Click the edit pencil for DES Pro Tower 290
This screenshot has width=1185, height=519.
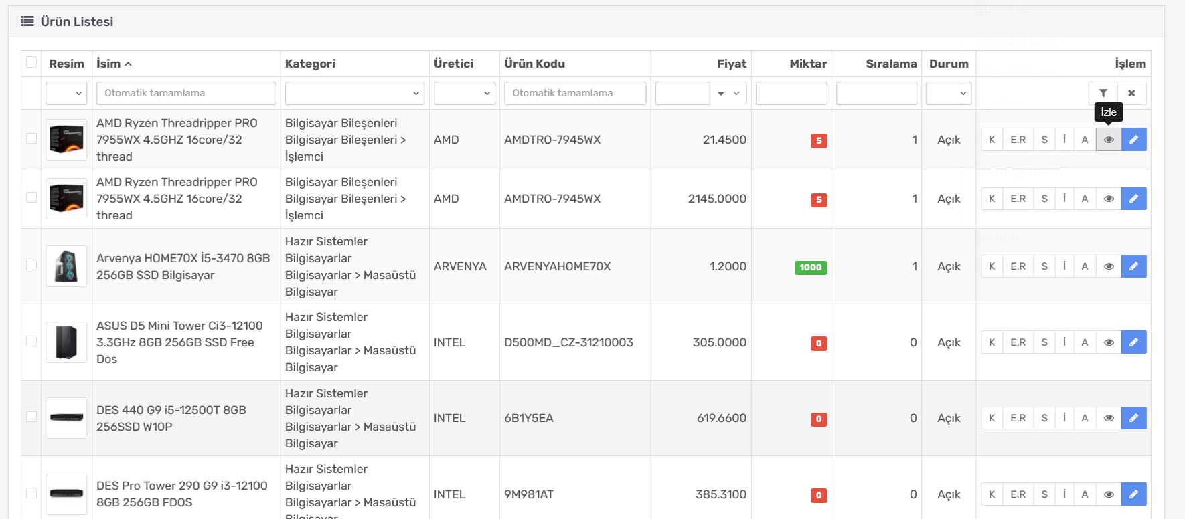click(x=1133, y=494)
